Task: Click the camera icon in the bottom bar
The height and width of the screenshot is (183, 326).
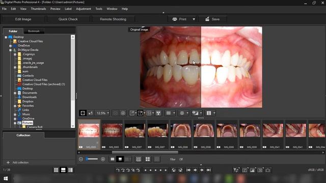Action: click(x=268, y=170)
